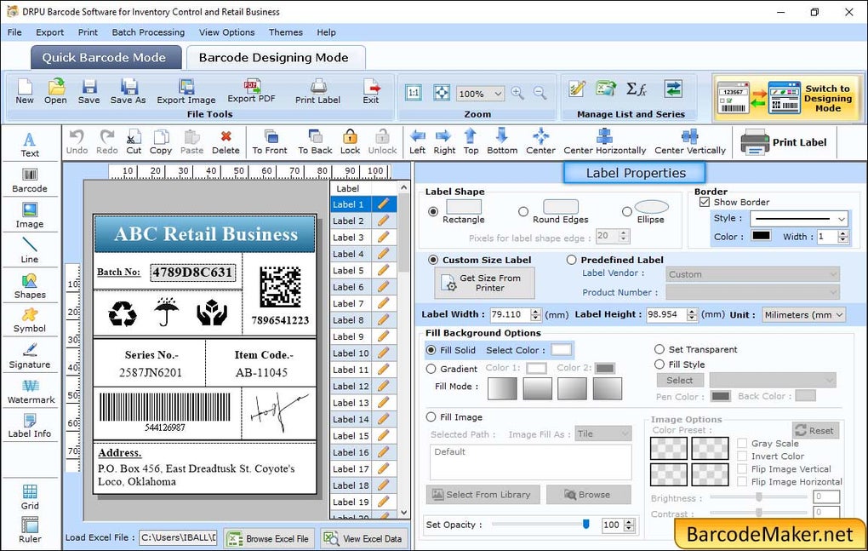The height and width of the screenshot is (551, 868).
Task: Open the Unit dropdown showing Milimeters
Action: pyautogui.click(x=803, y=314)
